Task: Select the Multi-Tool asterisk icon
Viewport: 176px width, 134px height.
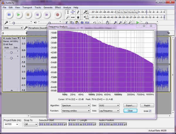Action: [x=78, y=17]
